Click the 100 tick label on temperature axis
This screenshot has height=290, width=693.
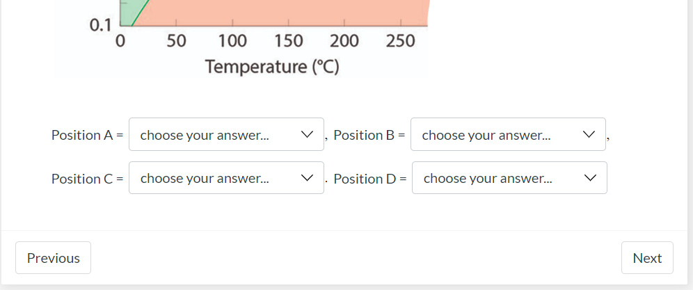click(231, 42)
